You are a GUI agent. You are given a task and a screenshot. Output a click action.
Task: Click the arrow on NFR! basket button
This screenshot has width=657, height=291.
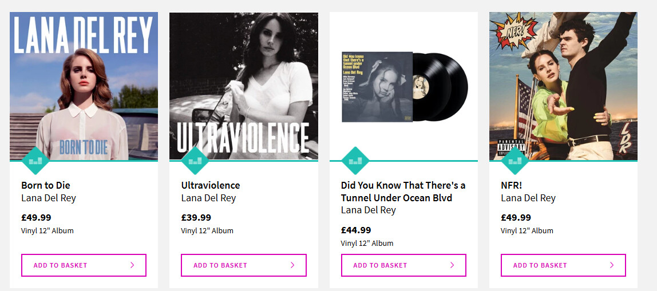pyautogui.click(x=612, y=265)
